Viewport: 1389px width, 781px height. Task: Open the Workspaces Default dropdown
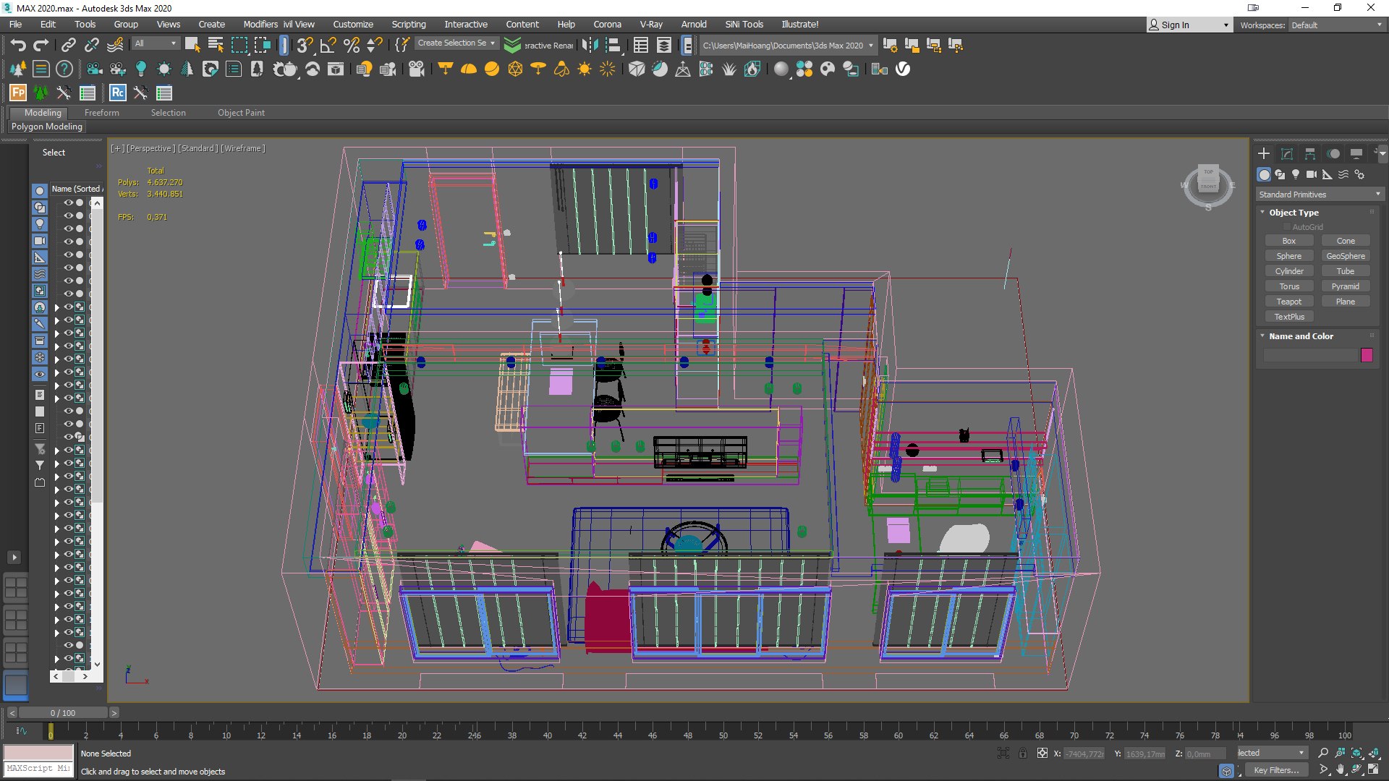click(1336, 25)
